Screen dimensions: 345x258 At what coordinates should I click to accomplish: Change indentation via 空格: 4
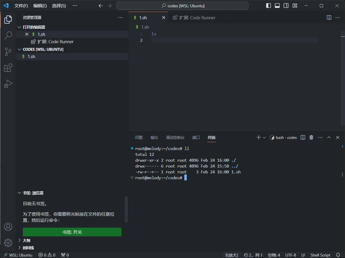tap(274, 255)
